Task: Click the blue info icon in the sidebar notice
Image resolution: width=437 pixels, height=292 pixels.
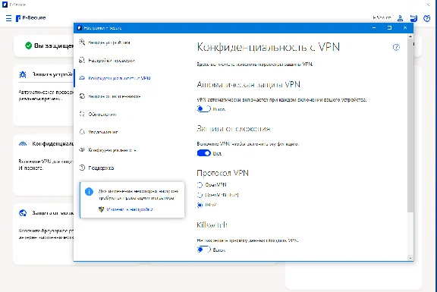Action: click(89, 192)
